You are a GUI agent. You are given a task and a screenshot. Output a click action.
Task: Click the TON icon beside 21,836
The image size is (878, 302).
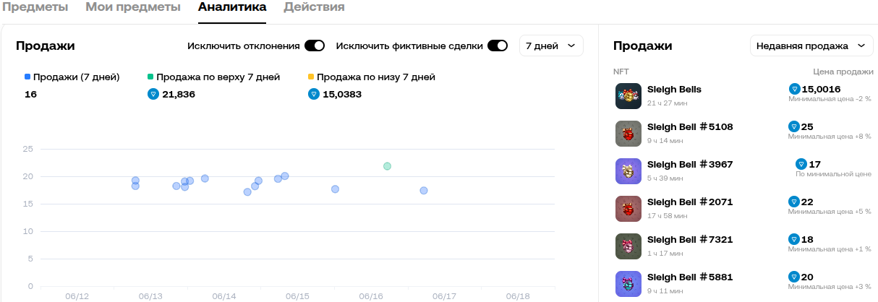point(153,94)
